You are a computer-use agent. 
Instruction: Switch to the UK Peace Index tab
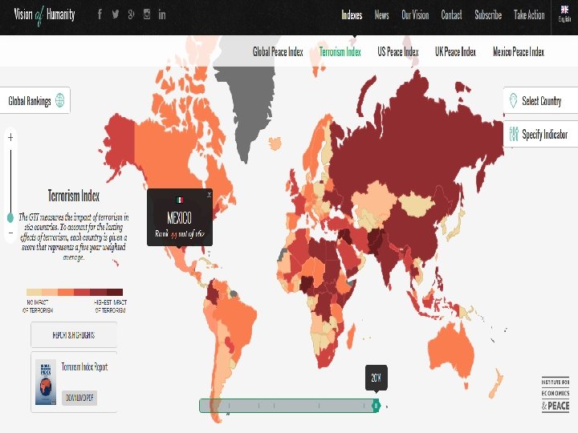point(456,52)
